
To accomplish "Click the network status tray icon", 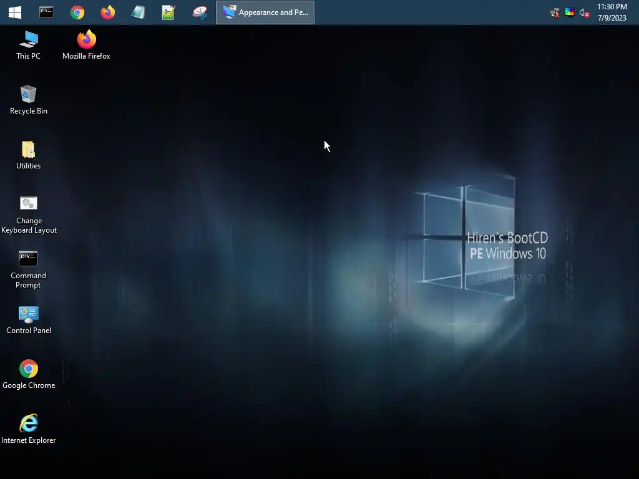I will 555,12.
